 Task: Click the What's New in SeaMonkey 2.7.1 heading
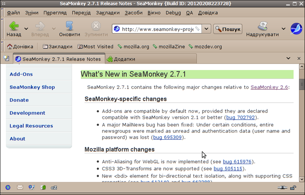[x=133, y=74]
